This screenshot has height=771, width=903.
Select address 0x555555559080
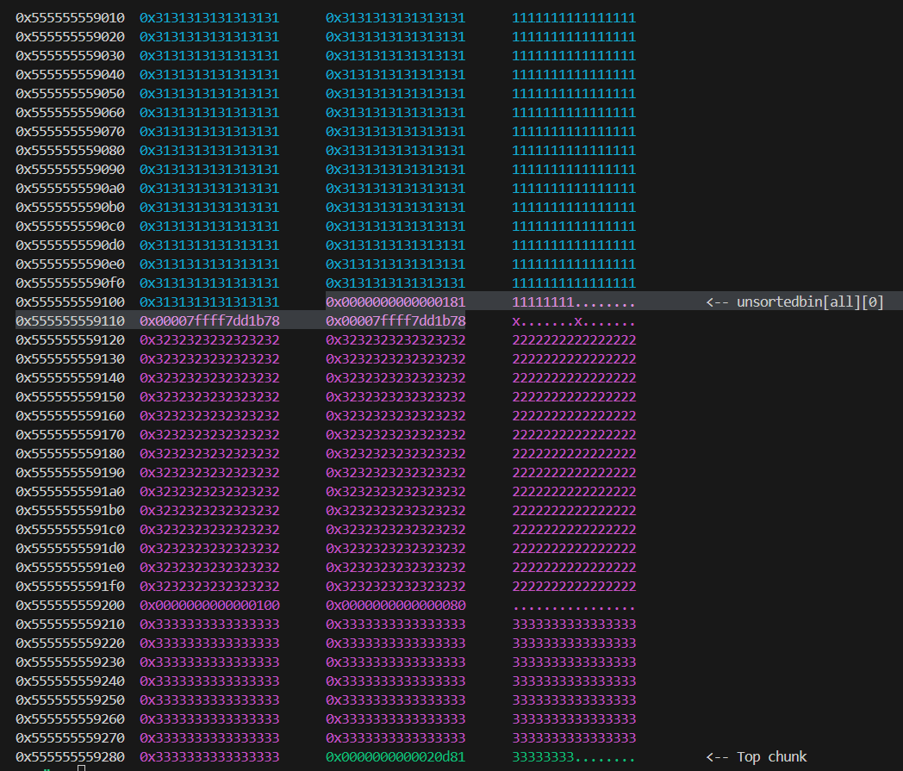(70, 150)
